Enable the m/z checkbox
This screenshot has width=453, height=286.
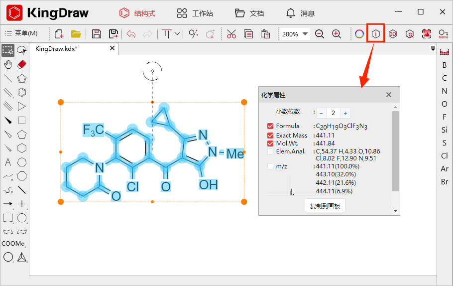[270, 166]
